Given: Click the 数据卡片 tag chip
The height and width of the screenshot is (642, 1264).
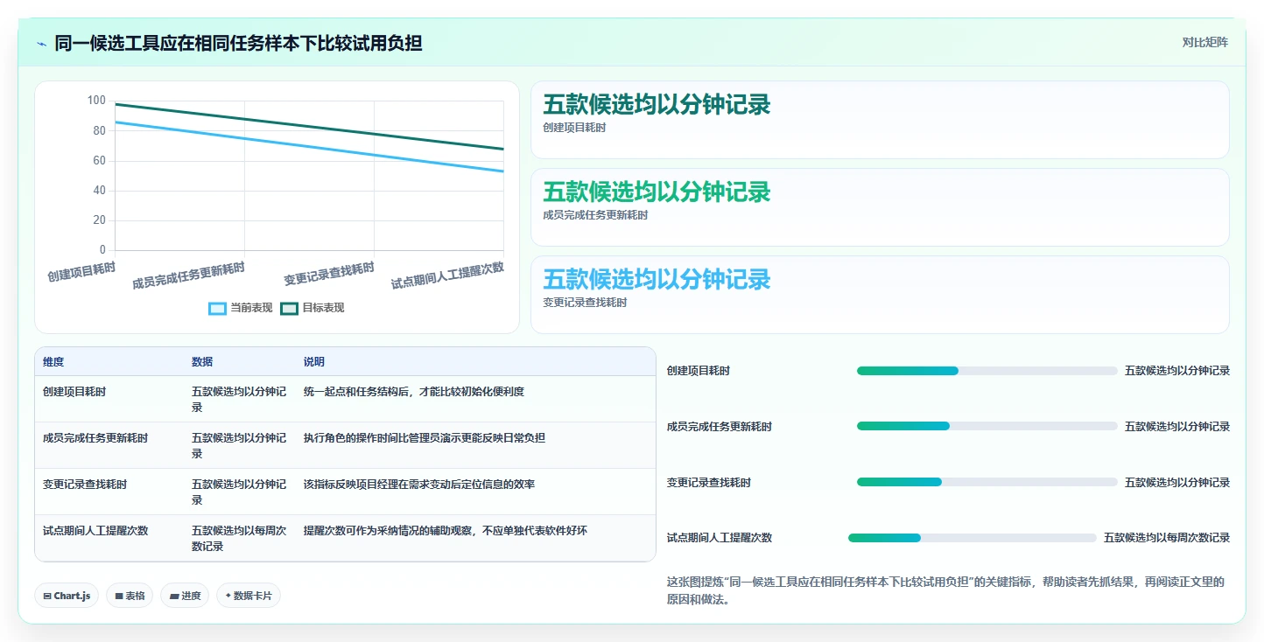Looking at the screenshot, I should [249, 596].
